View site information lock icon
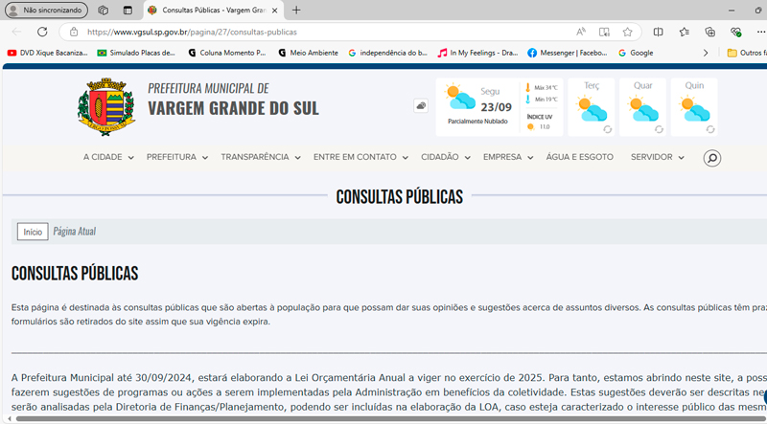767x424 pixels. click(x=74, y=32)
